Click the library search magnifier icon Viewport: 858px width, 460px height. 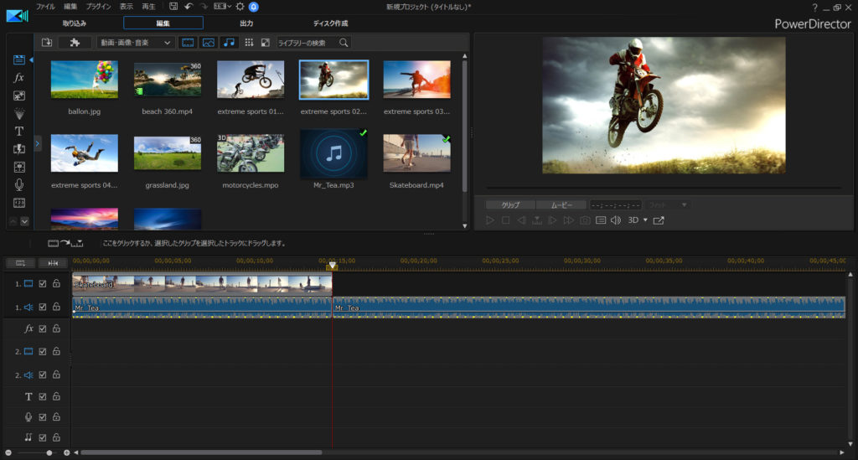tap(344, 42)
